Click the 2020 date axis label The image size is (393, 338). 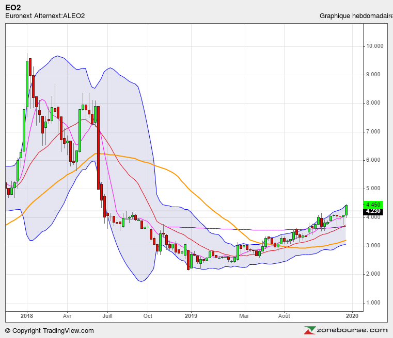352,316
